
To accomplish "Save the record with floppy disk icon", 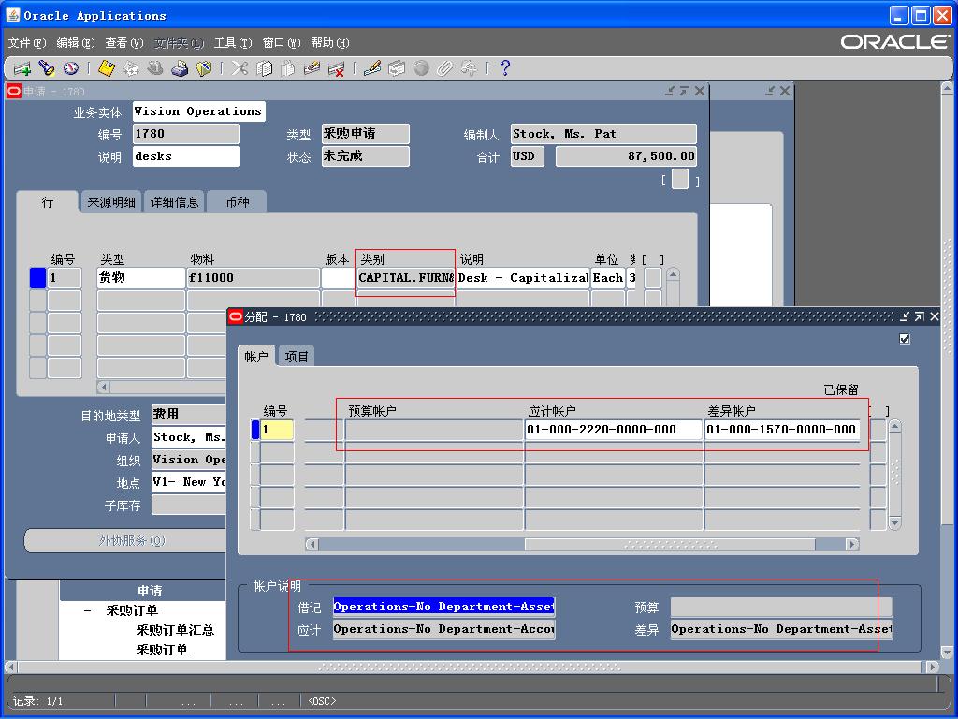I will (x=107, y=68).
